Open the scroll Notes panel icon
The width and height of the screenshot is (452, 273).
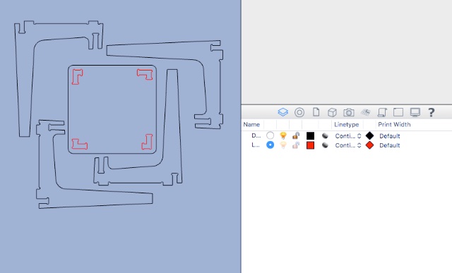click(382, 112)
